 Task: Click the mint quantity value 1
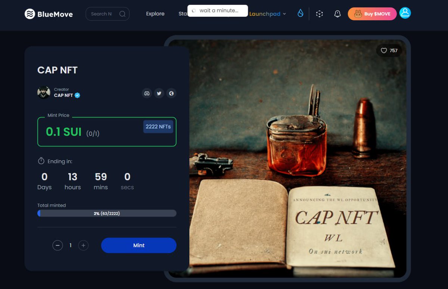click(x=71, y=245)
